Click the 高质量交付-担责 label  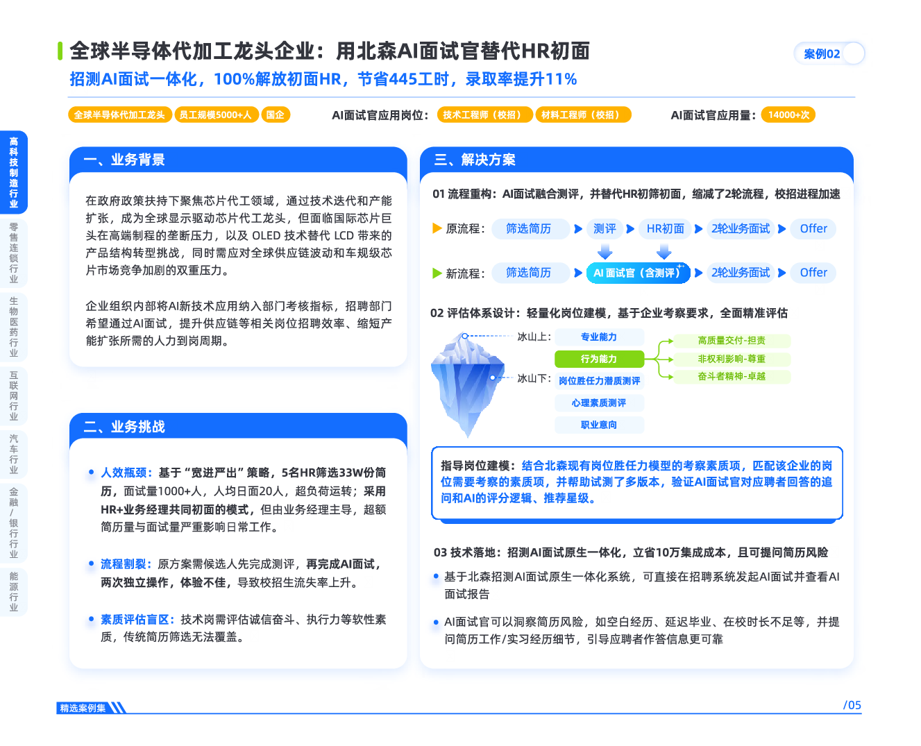732,341
